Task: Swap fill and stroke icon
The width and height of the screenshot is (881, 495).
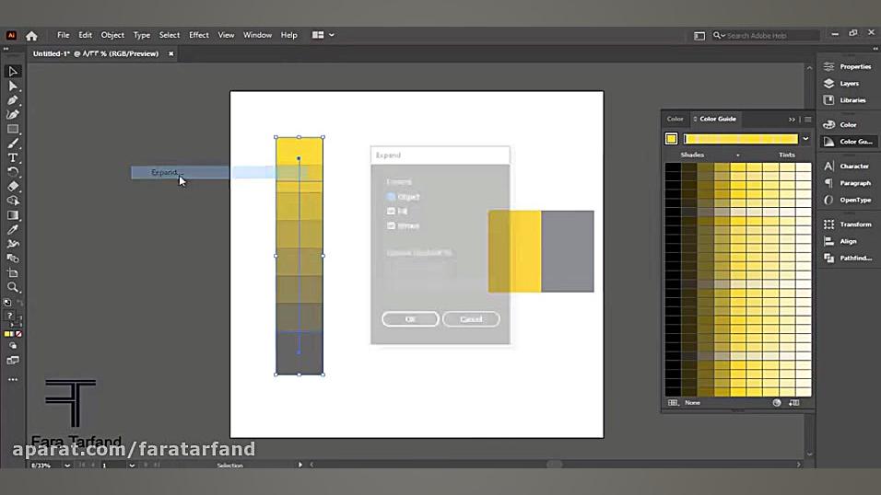Action: [20, 303]
